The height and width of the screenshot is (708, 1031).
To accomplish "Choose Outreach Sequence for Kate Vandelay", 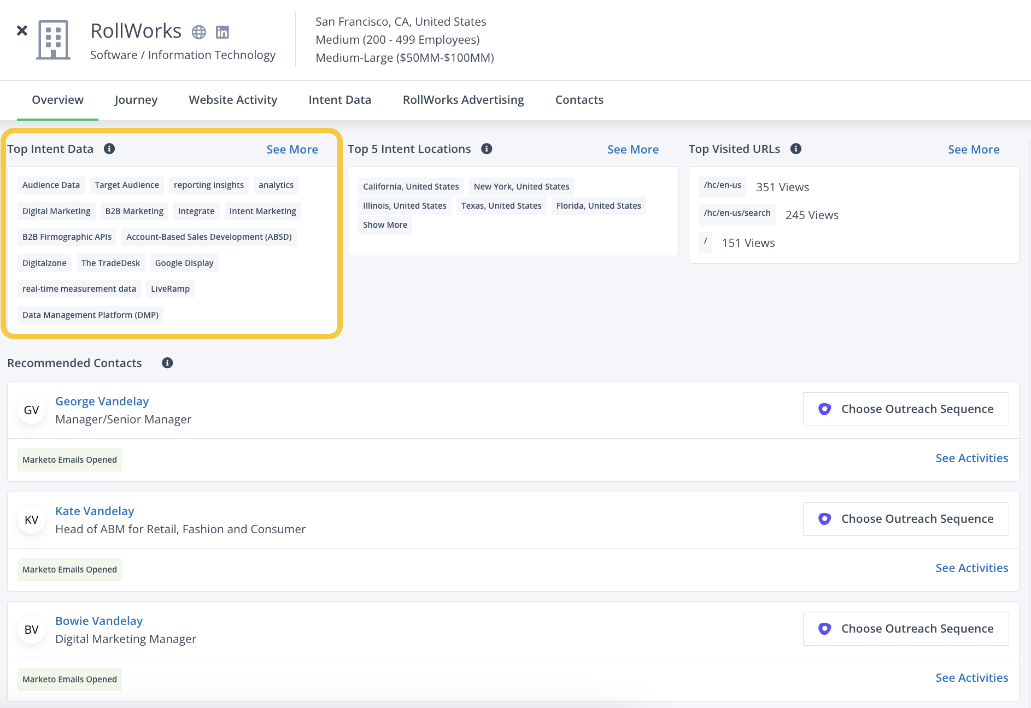I will pyautogui.click(x=906, y=519).
